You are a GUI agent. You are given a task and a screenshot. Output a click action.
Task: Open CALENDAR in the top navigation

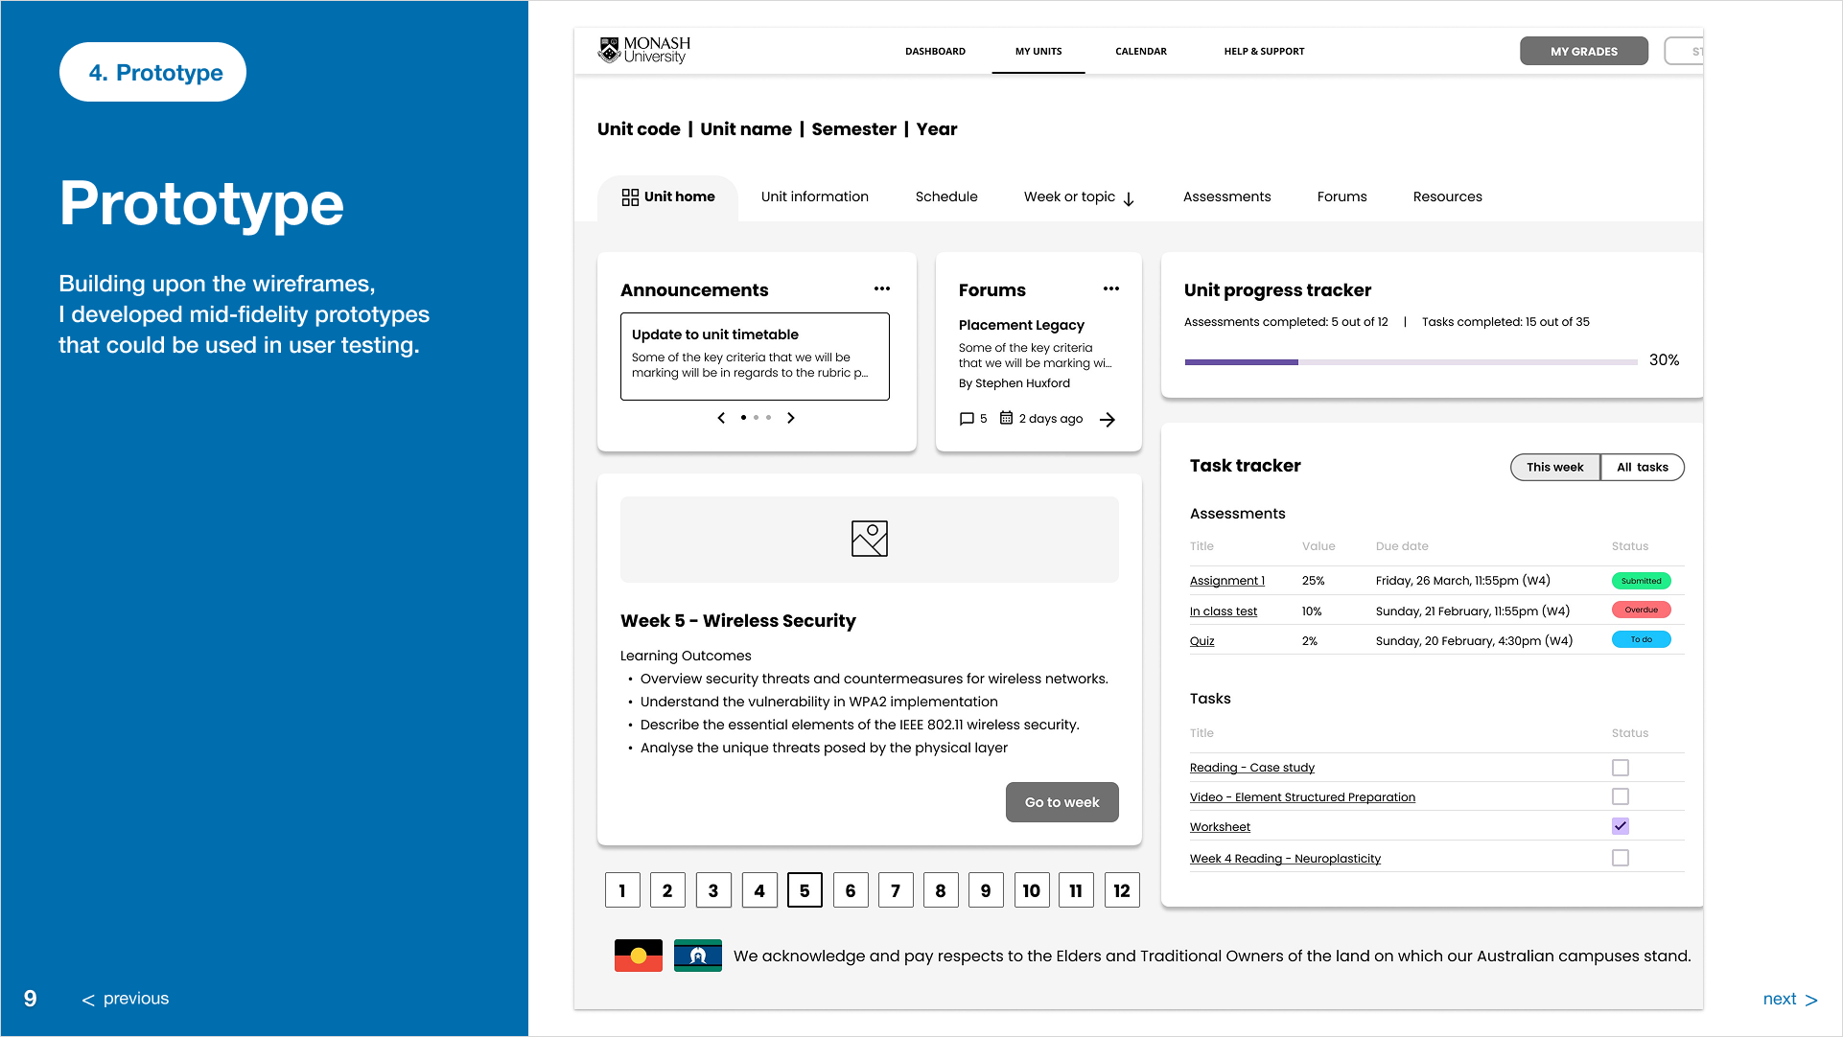1140,52
